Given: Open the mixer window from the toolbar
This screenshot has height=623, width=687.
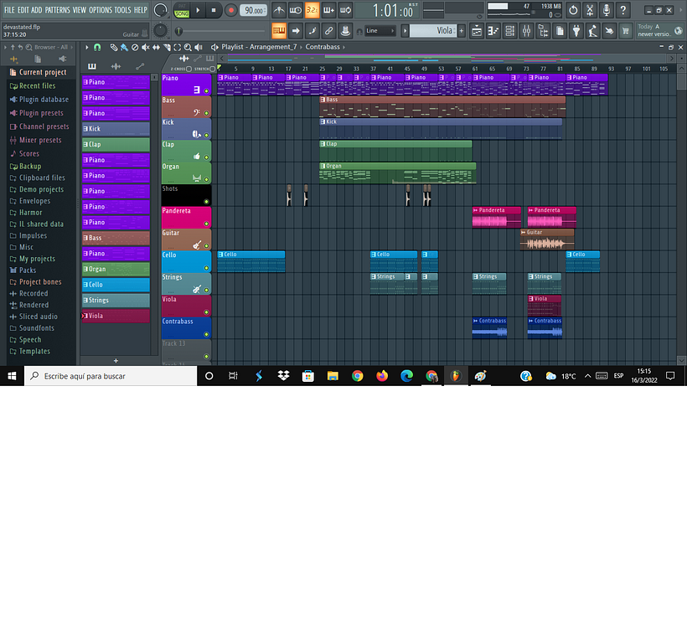Looking at the screenshot, I should click(x=527, y=31).
